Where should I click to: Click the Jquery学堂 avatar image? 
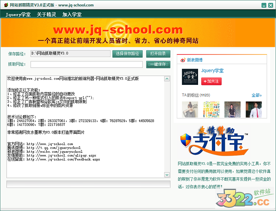pos(190,77)
